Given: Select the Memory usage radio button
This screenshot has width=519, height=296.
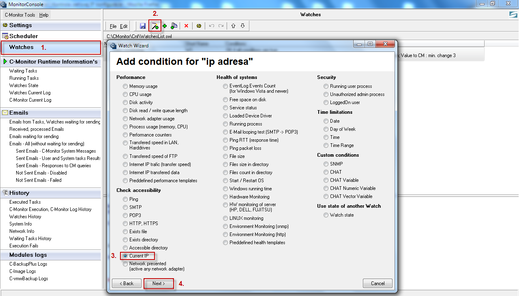Looking at the screenshot, I should (126, 86).
